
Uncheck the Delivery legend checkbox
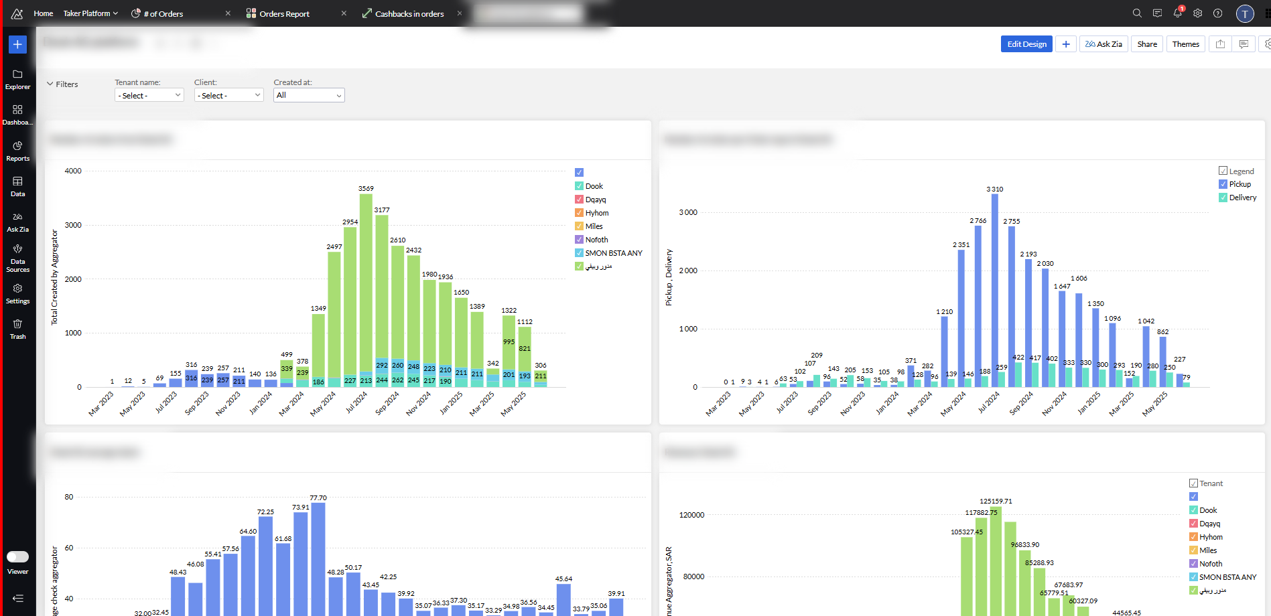tap(1223, 198)
